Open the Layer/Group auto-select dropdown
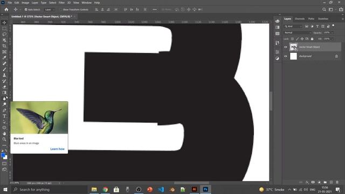This screenshot has width=345, height=194. [x=49, y=10]
